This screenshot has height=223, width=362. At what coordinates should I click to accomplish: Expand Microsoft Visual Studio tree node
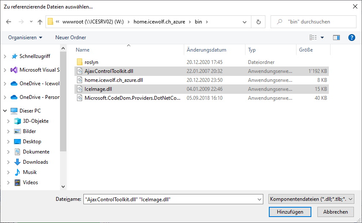[x=5, y=70]
